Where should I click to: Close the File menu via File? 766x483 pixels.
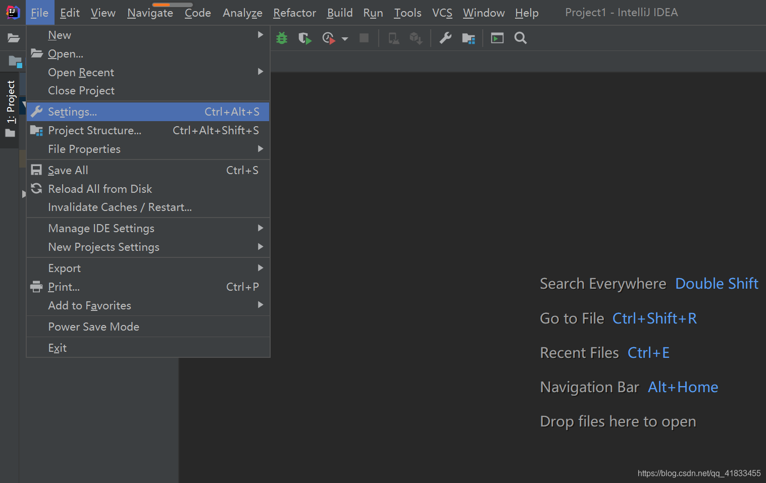(x=39, y=13)
